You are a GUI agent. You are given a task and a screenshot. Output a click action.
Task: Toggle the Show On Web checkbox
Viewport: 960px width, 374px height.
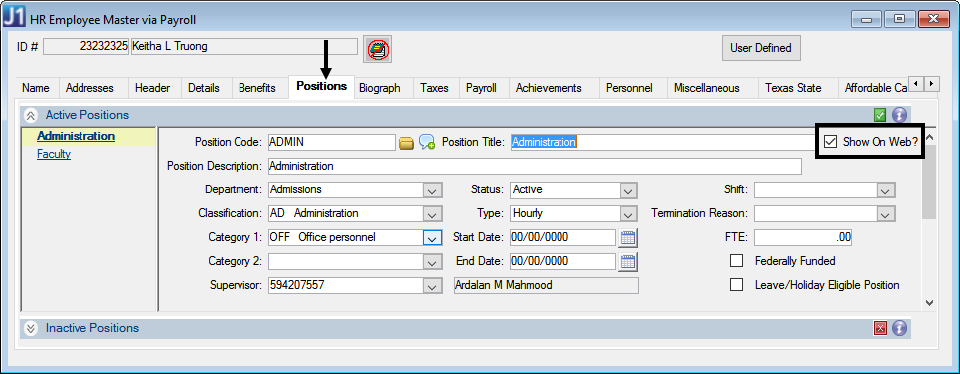pos(830,142)
